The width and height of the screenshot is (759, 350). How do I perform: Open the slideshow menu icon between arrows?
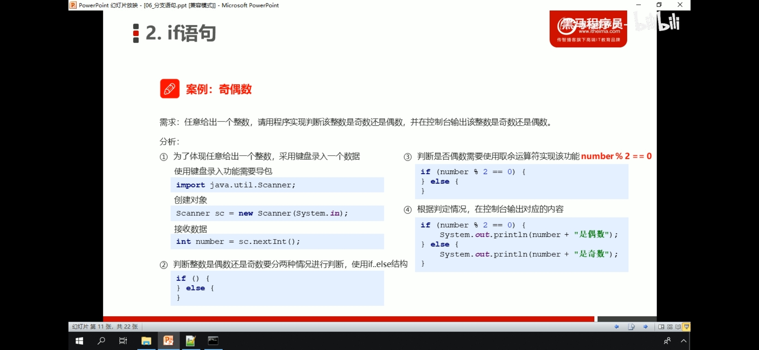pos(631,327)
